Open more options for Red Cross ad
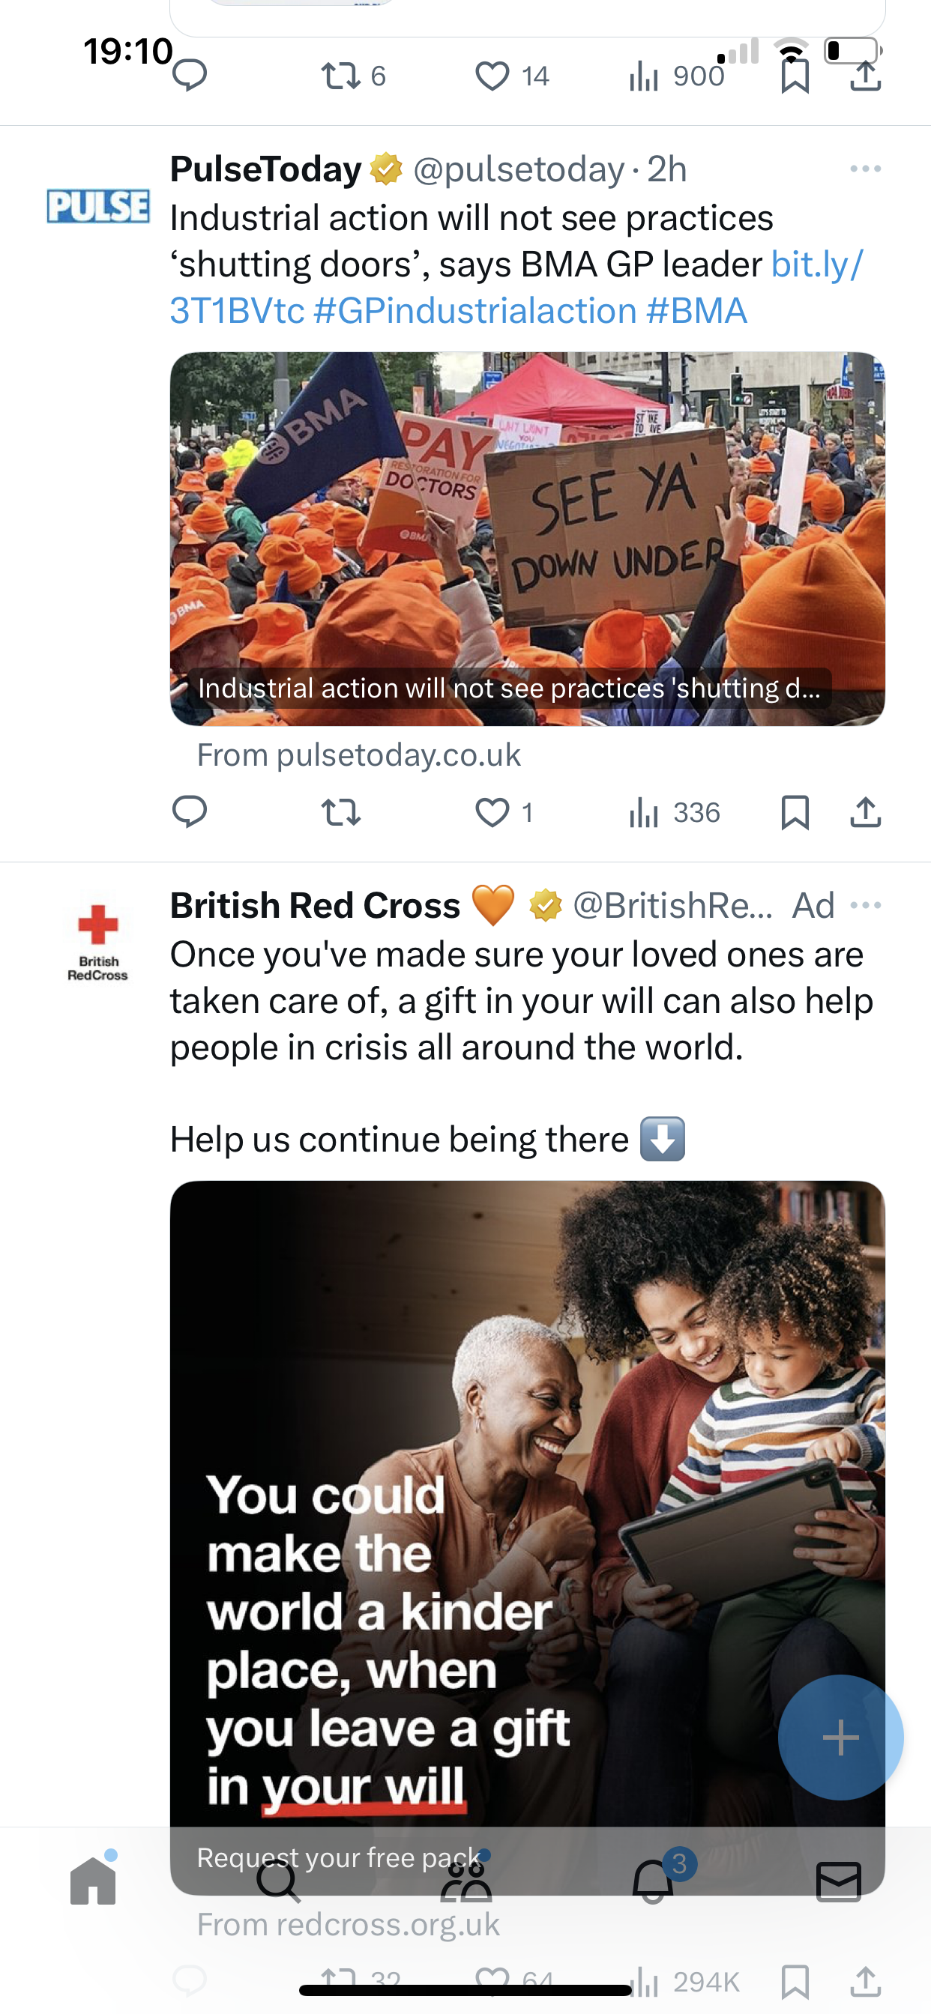931x2014 pixels. (x=865, y=905)
